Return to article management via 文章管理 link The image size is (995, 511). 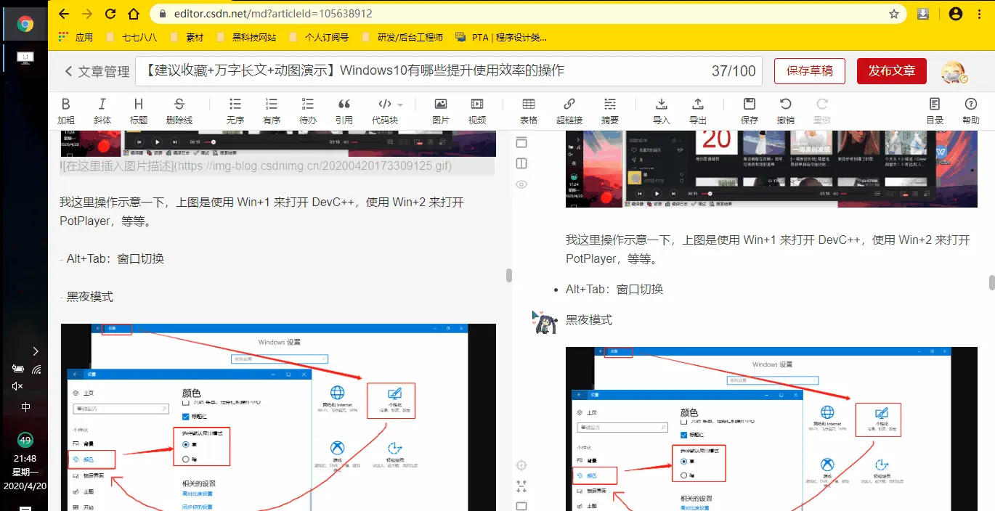(99, 70)
